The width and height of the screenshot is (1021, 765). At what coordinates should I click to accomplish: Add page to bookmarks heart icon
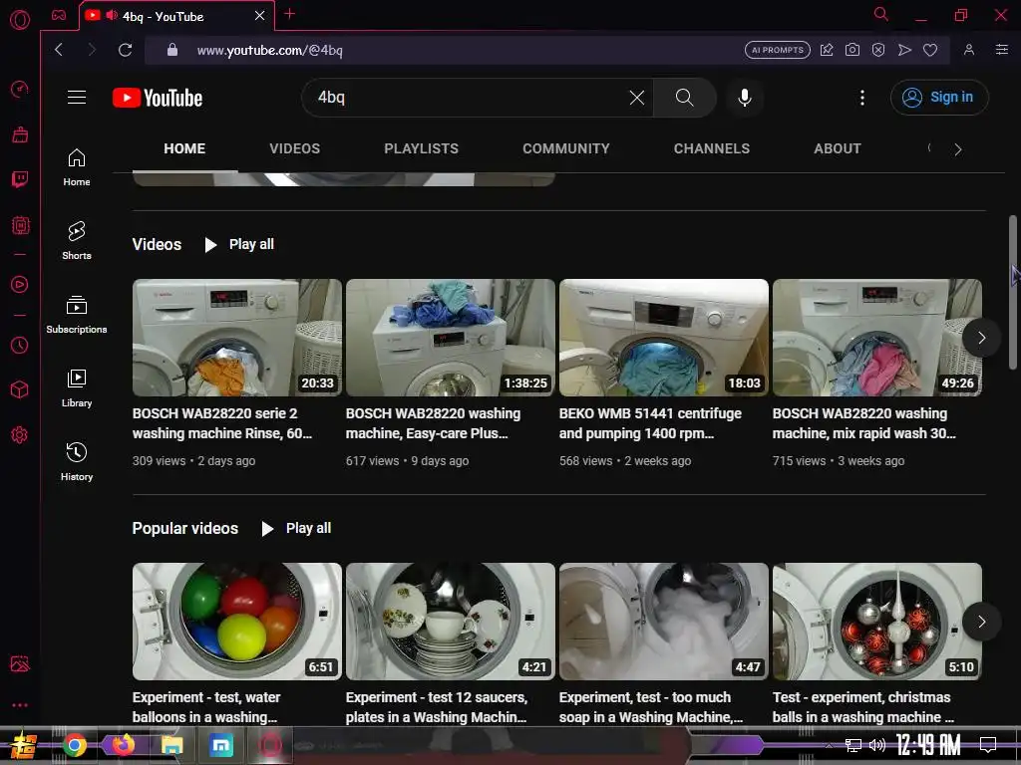tap(930, 50)
